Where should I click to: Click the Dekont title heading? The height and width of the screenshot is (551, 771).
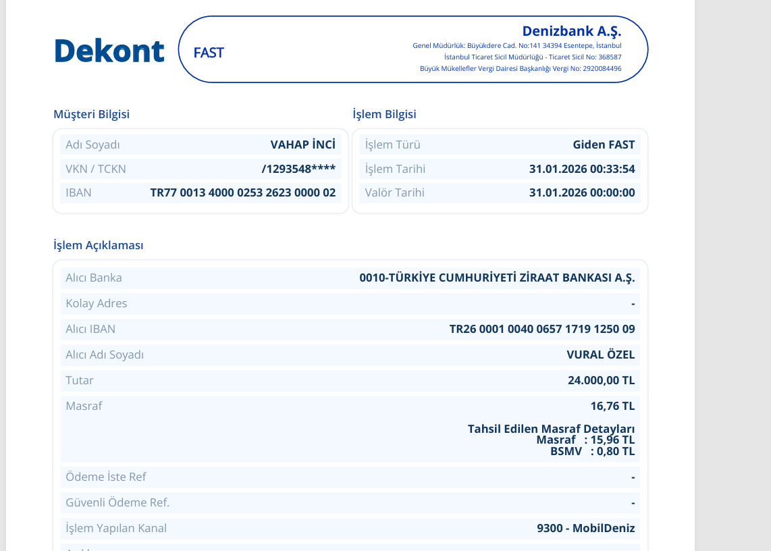pyautogui.click(x=109, y=51)
